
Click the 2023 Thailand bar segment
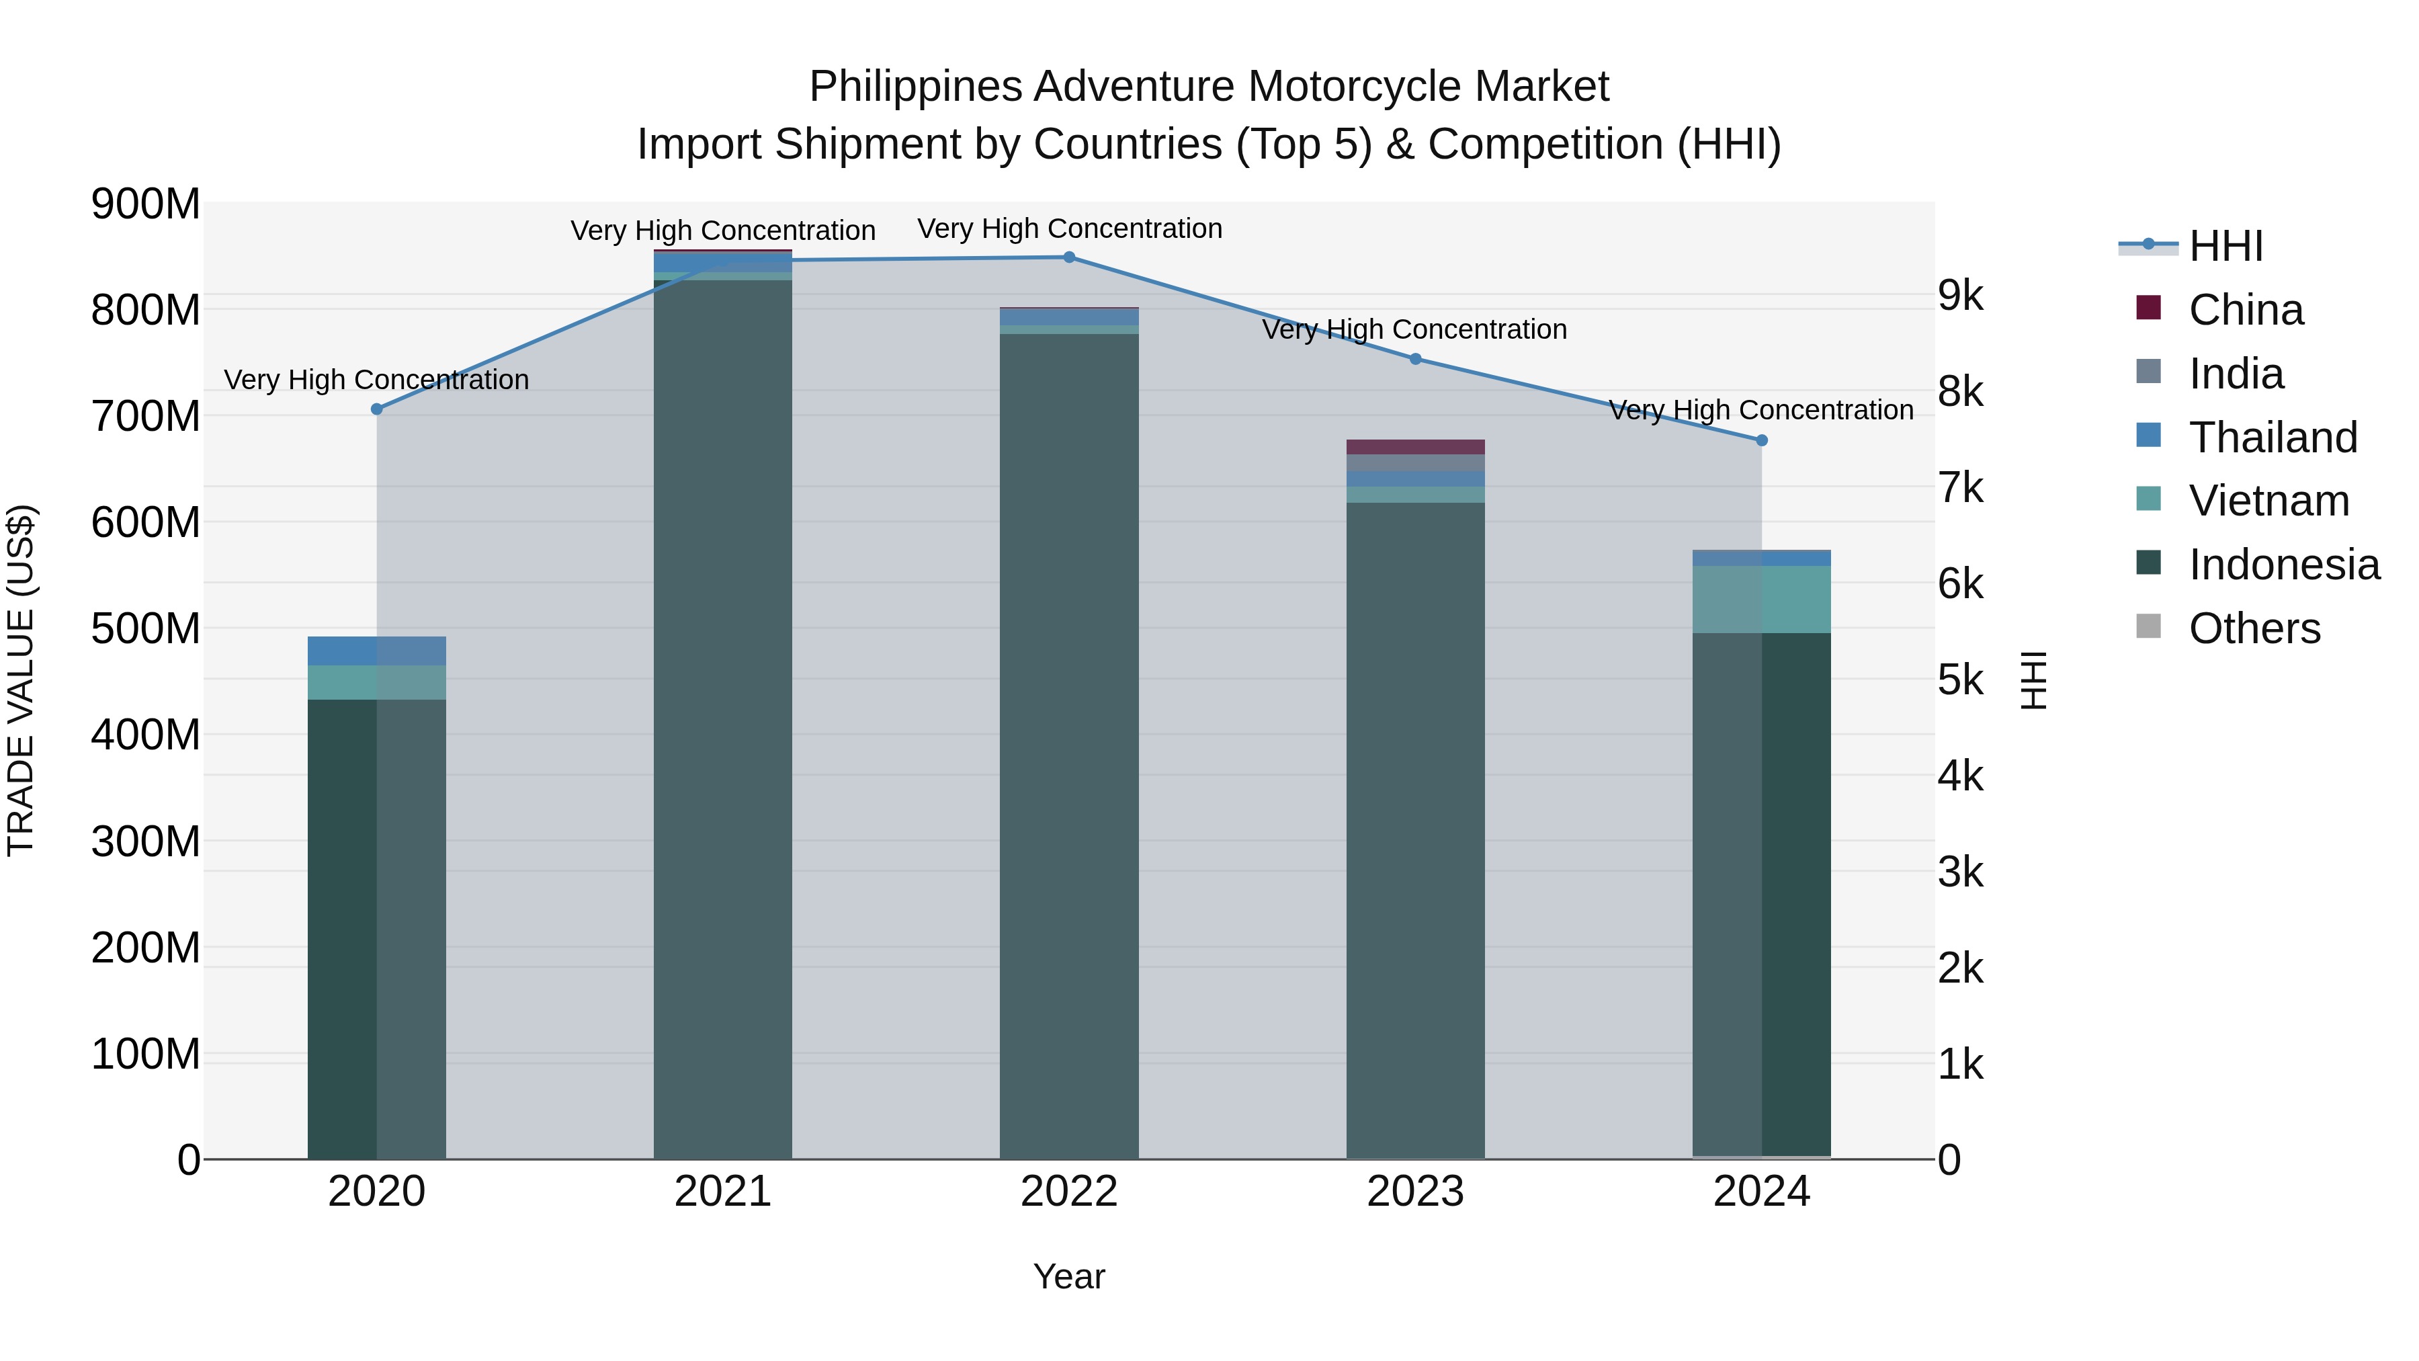click(1415, 479)
